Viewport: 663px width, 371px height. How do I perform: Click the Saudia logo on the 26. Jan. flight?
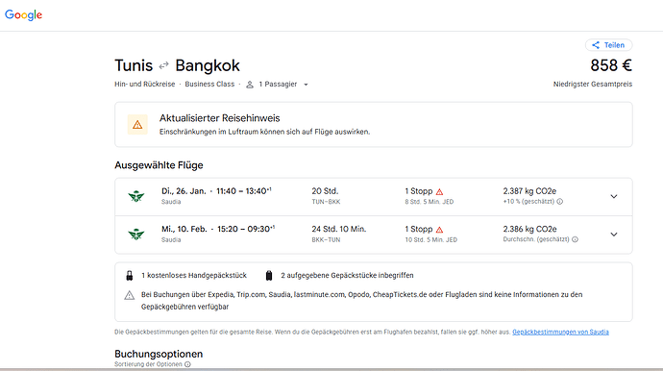[x=136, y=196]
